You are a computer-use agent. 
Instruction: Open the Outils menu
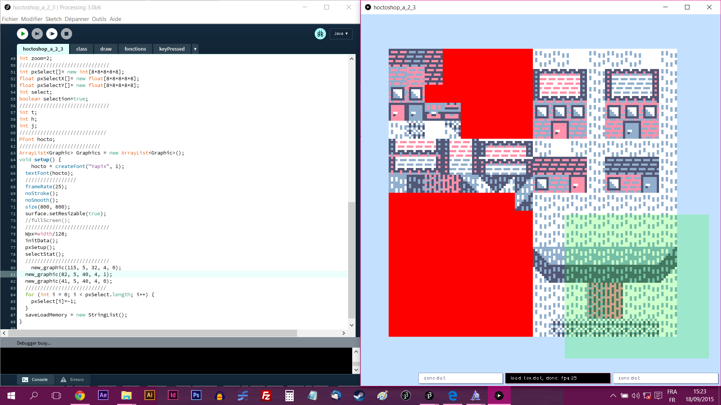point(99,19)
